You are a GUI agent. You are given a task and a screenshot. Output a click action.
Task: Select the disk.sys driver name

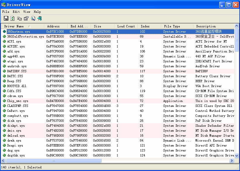(x=14, y=121)
